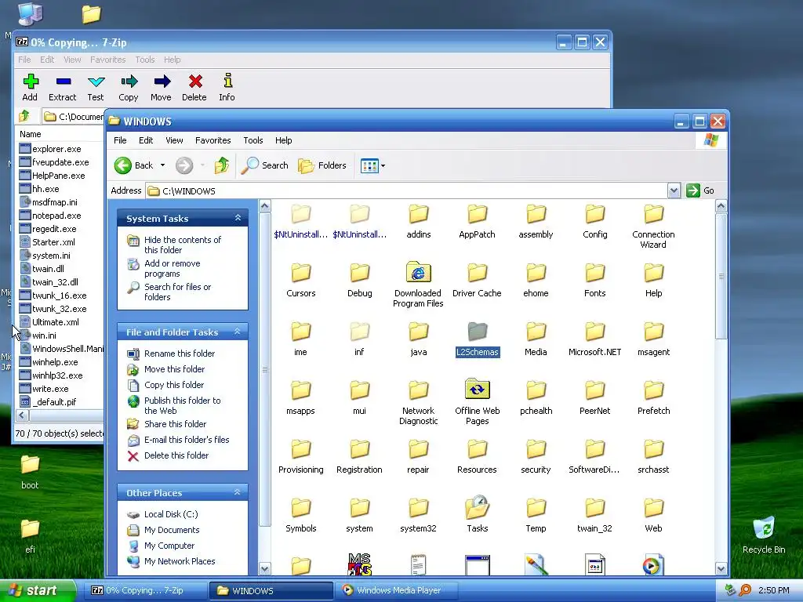The image size is (803, 602).
Task: Click the red Delete icon in 7-Zip
Action: pos(195,82)
